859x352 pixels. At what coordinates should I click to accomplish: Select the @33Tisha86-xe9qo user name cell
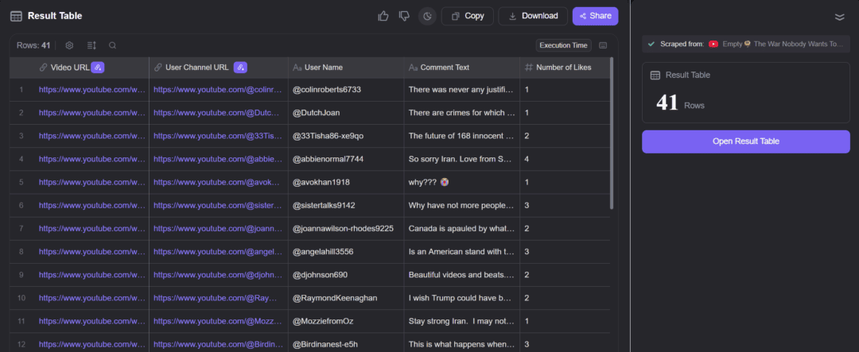click(346, 135)
